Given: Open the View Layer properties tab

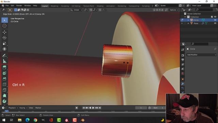Looking at the screenshot, I should click(x=183, y=65).
